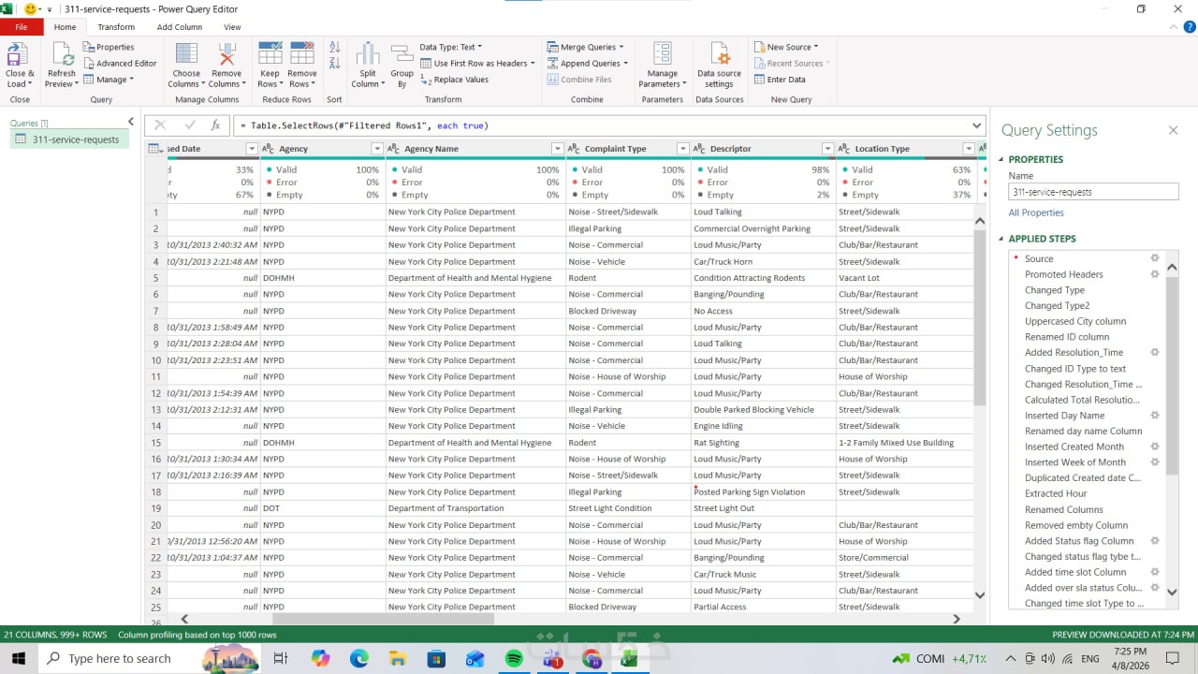Click the Enter Data button
The image size is (1198, 674).
coord(779,80)
